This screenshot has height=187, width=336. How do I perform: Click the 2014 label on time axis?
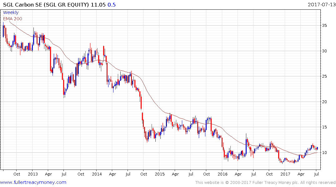pos(97,174)
